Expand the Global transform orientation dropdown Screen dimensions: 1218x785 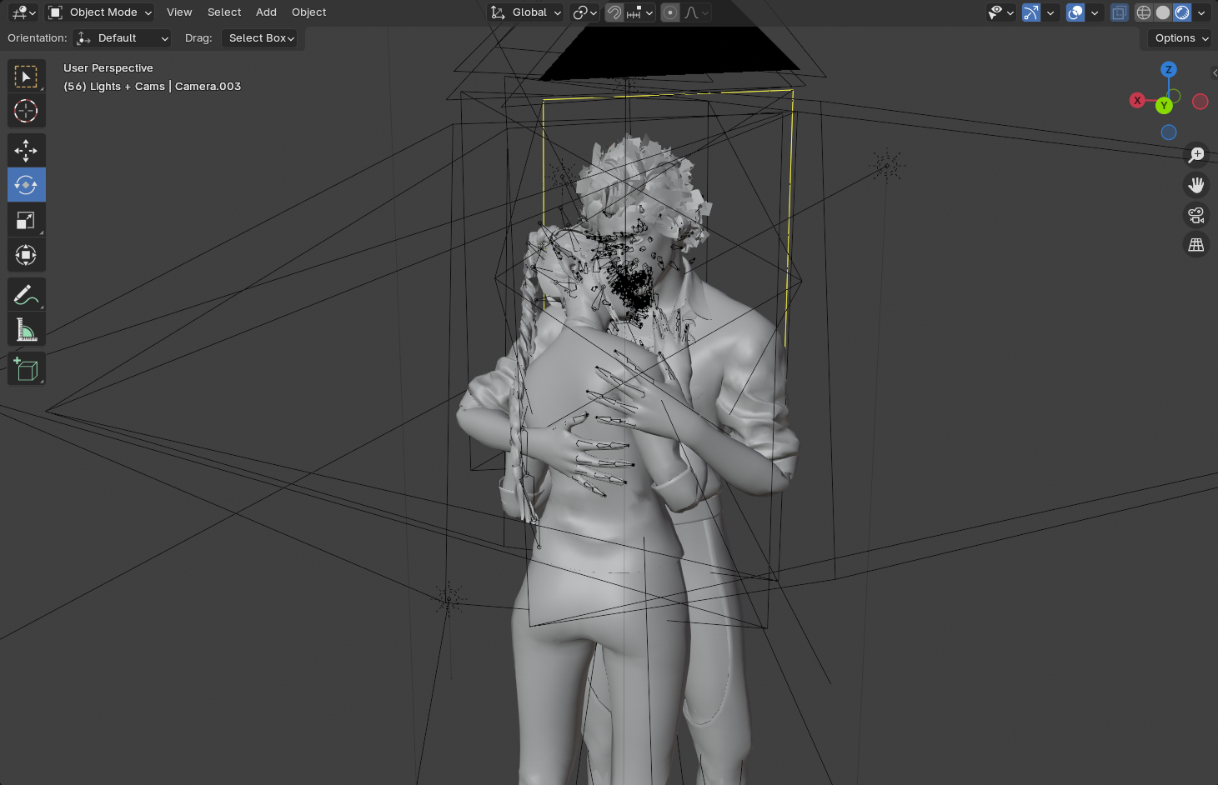tap(526, 12)
